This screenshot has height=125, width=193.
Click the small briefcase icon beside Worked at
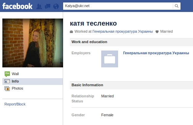[x=71, y=32]
